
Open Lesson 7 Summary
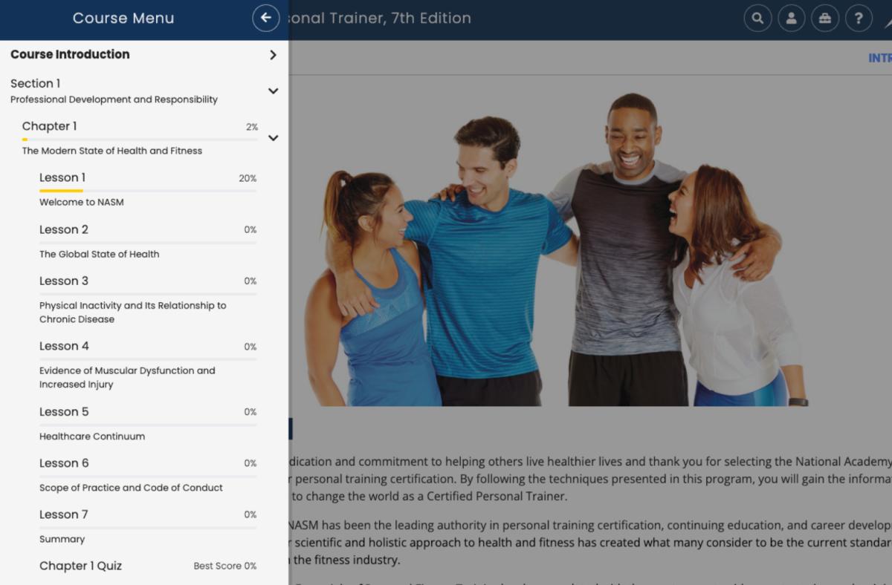click(x=62, y=539)
